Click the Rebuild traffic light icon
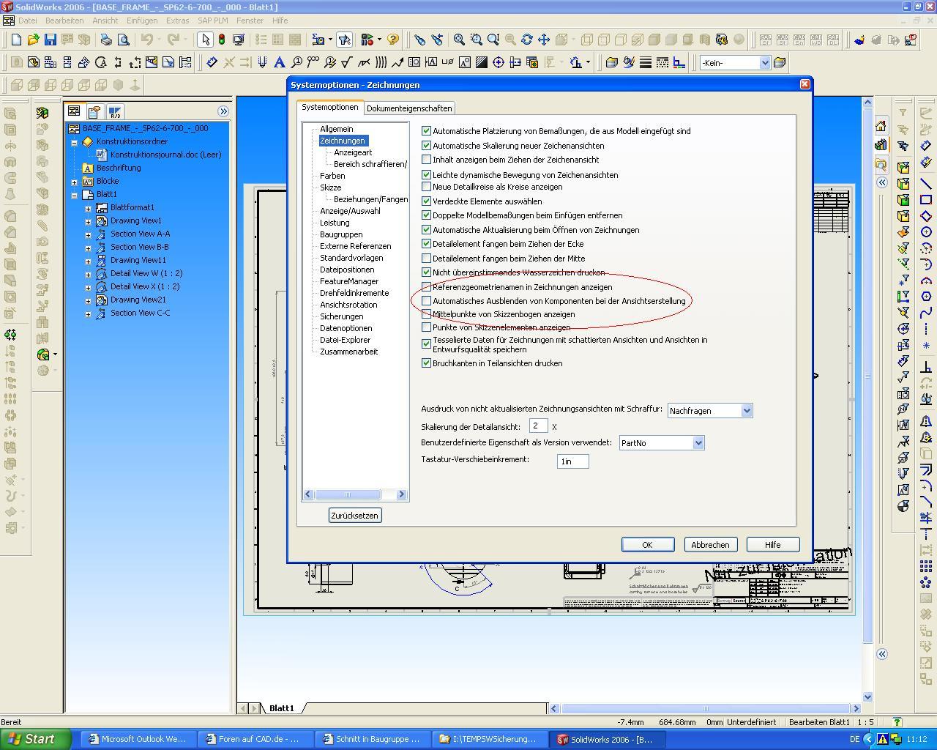Screen dimensions: 937x750 221,40
